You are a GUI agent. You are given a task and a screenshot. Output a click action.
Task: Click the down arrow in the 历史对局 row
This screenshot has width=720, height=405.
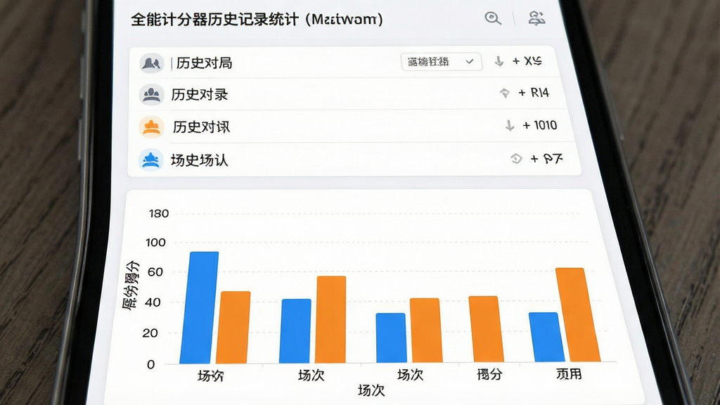[x=499, y=61]
